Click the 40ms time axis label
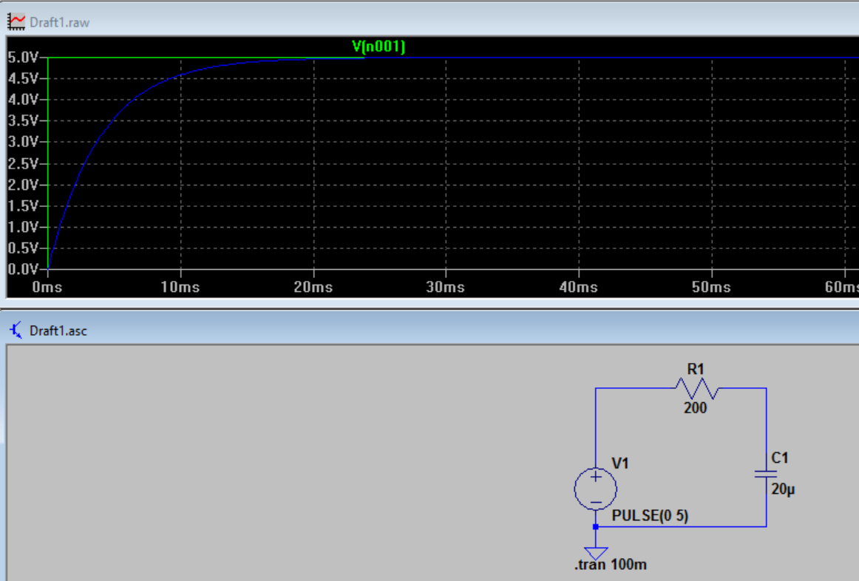Viewport: 859px width, 581px height. point(579,287)
